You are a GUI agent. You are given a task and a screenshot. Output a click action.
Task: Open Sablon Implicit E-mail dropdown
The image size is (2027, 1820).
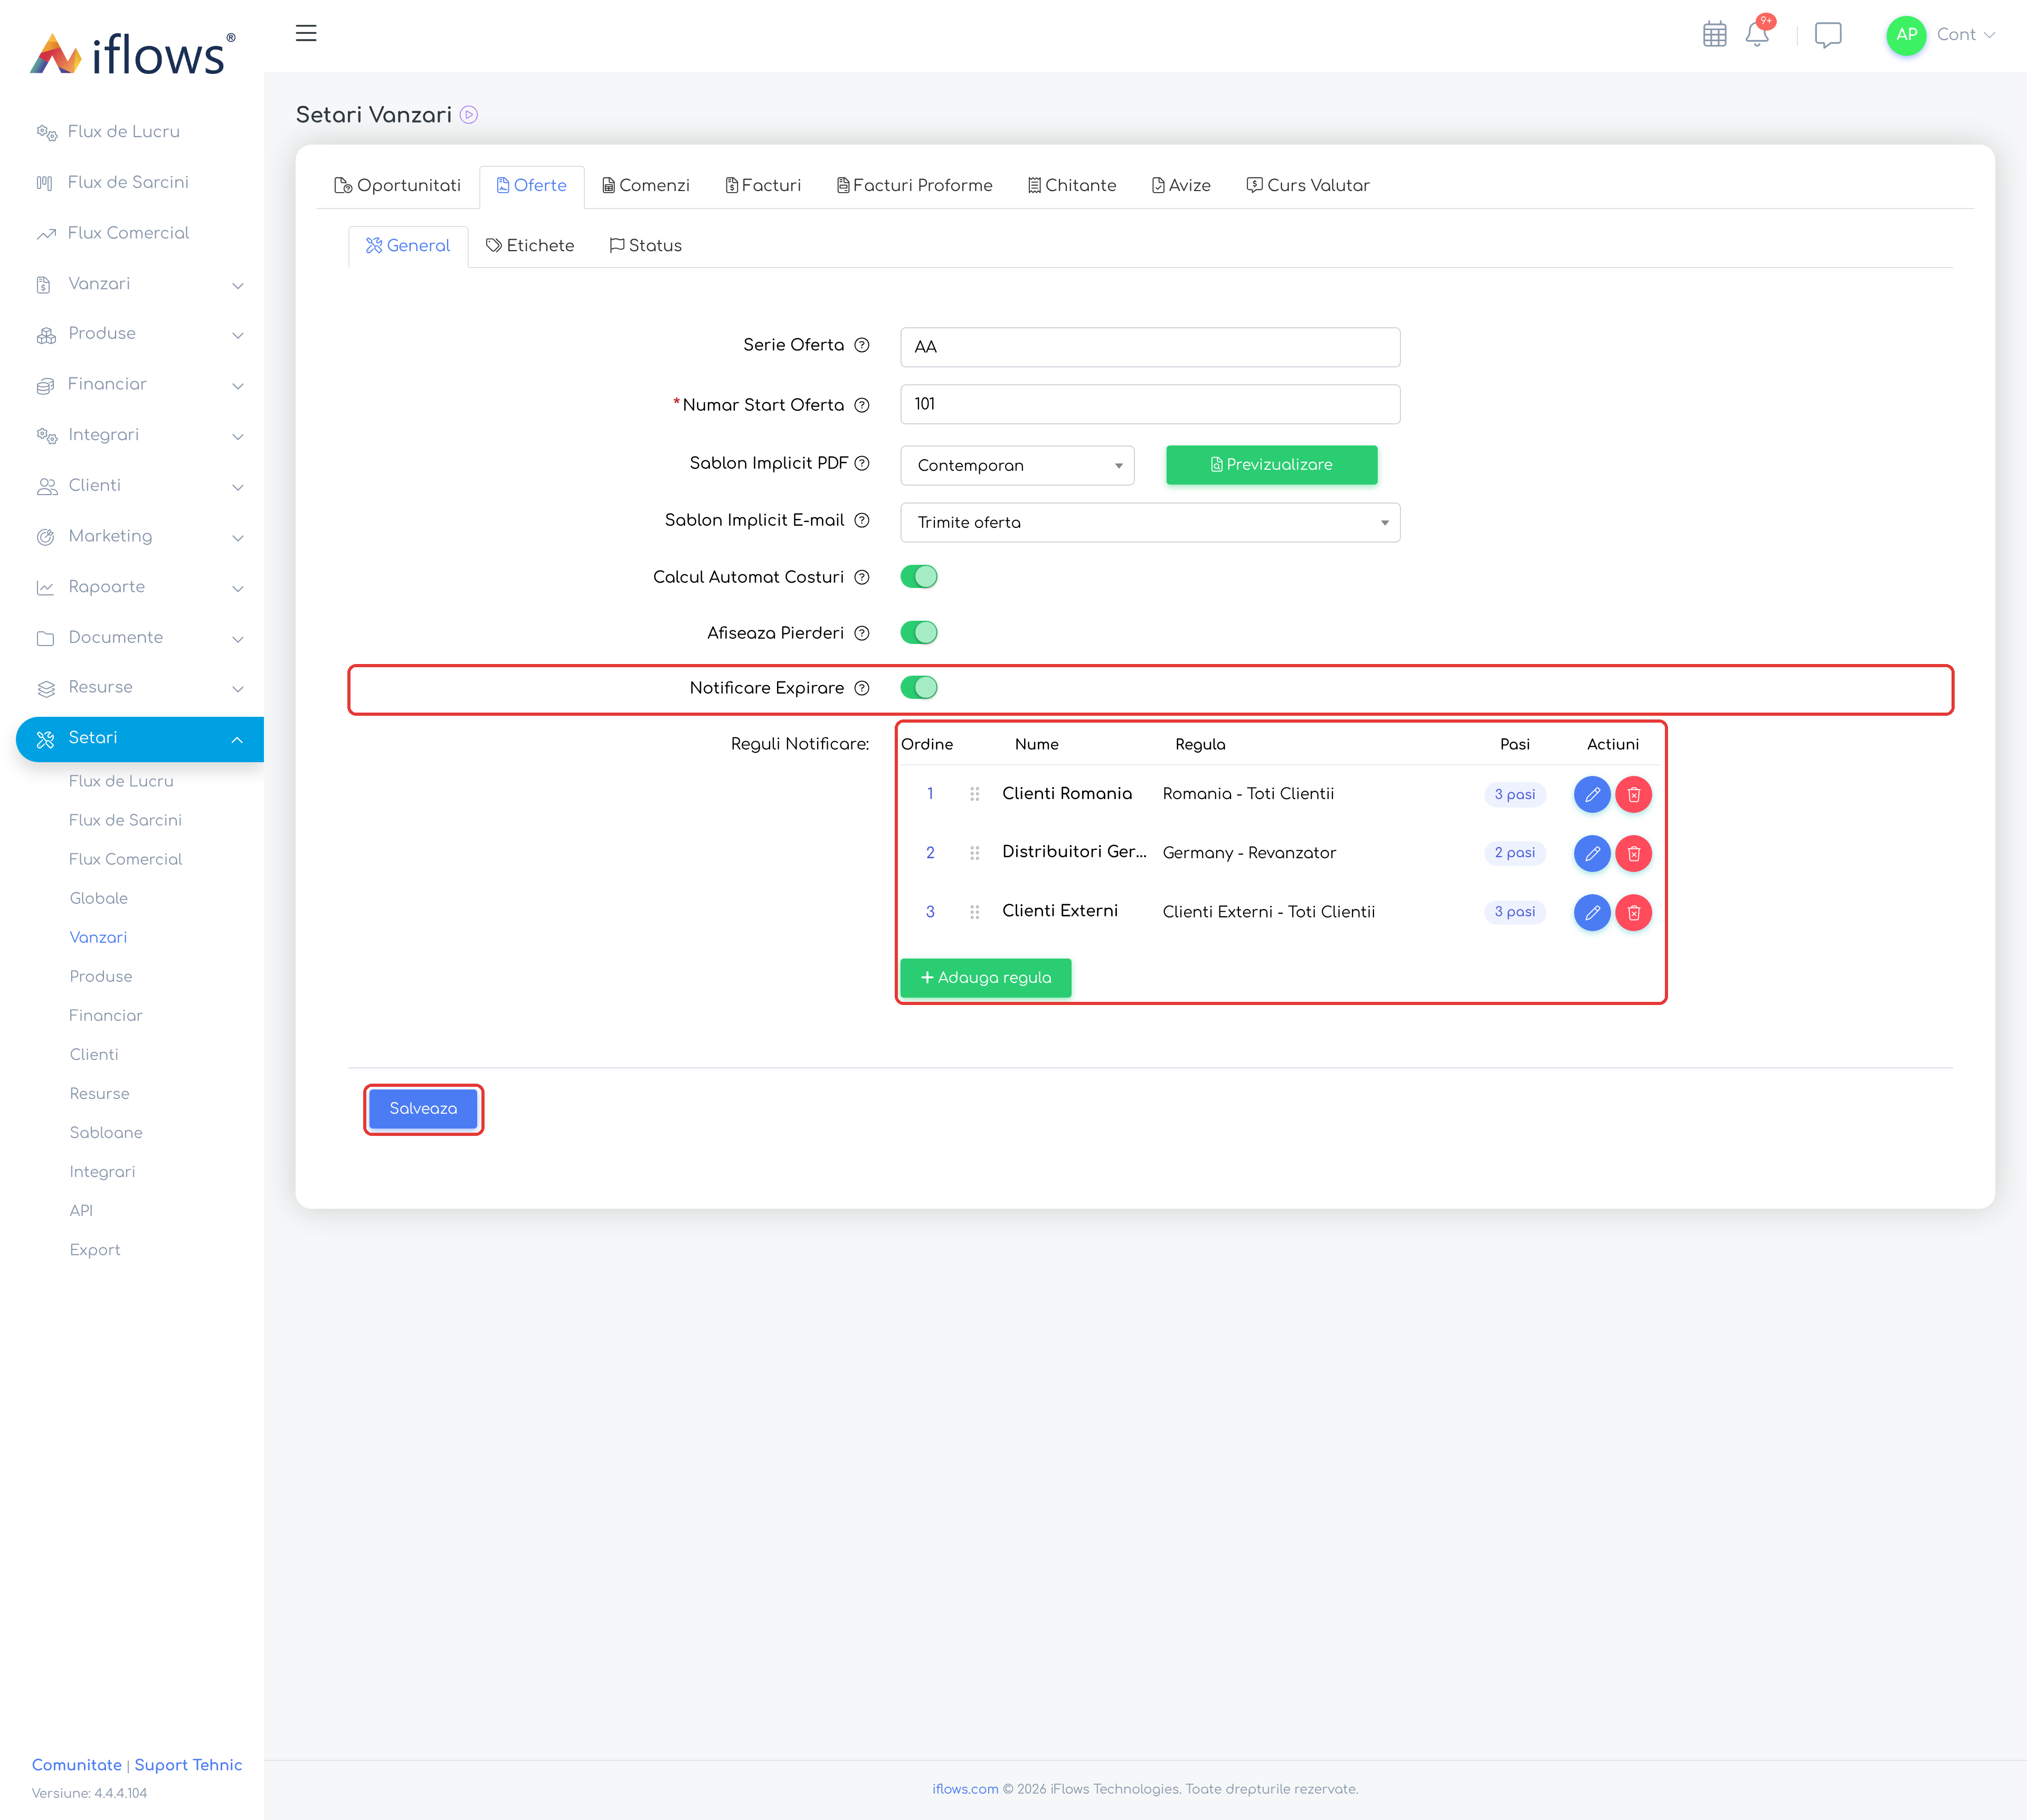pos(1150,522)
